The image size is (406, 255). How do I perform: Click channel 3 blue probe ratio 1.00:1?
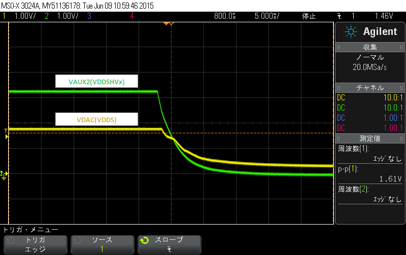pyautogui.click(x=393, y=118)
